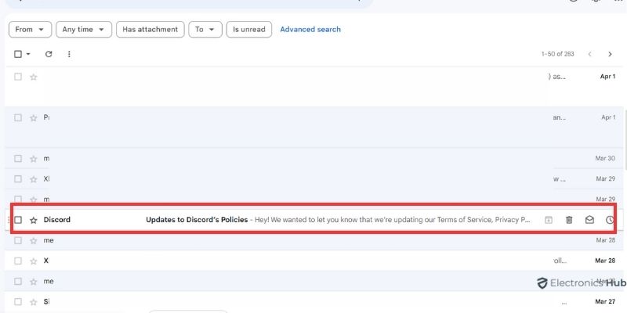
Task: Check the box for Mar 27 'Si' email
Action: coord(18,301)
